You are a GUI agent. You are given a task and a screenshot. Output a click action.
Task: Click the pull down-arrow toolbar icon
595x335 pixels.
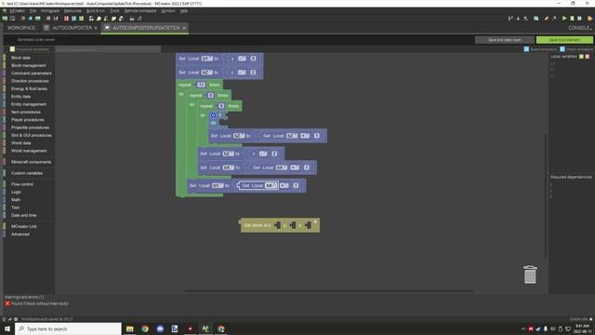pos(518,19)
